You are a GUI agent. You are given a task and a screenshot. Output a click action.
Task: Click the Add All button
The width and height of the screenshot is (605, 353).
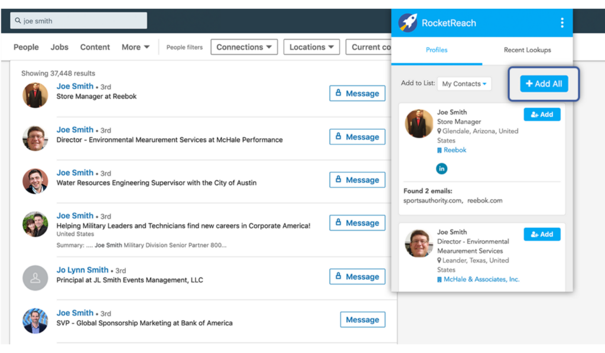[x=544, y=83]
